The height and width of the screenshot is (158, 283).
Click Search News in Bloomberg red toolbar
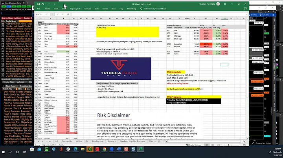click(x=7, y=18)
